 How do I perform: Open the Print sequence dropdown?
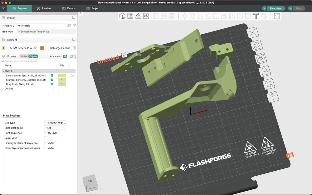[55, 133]
